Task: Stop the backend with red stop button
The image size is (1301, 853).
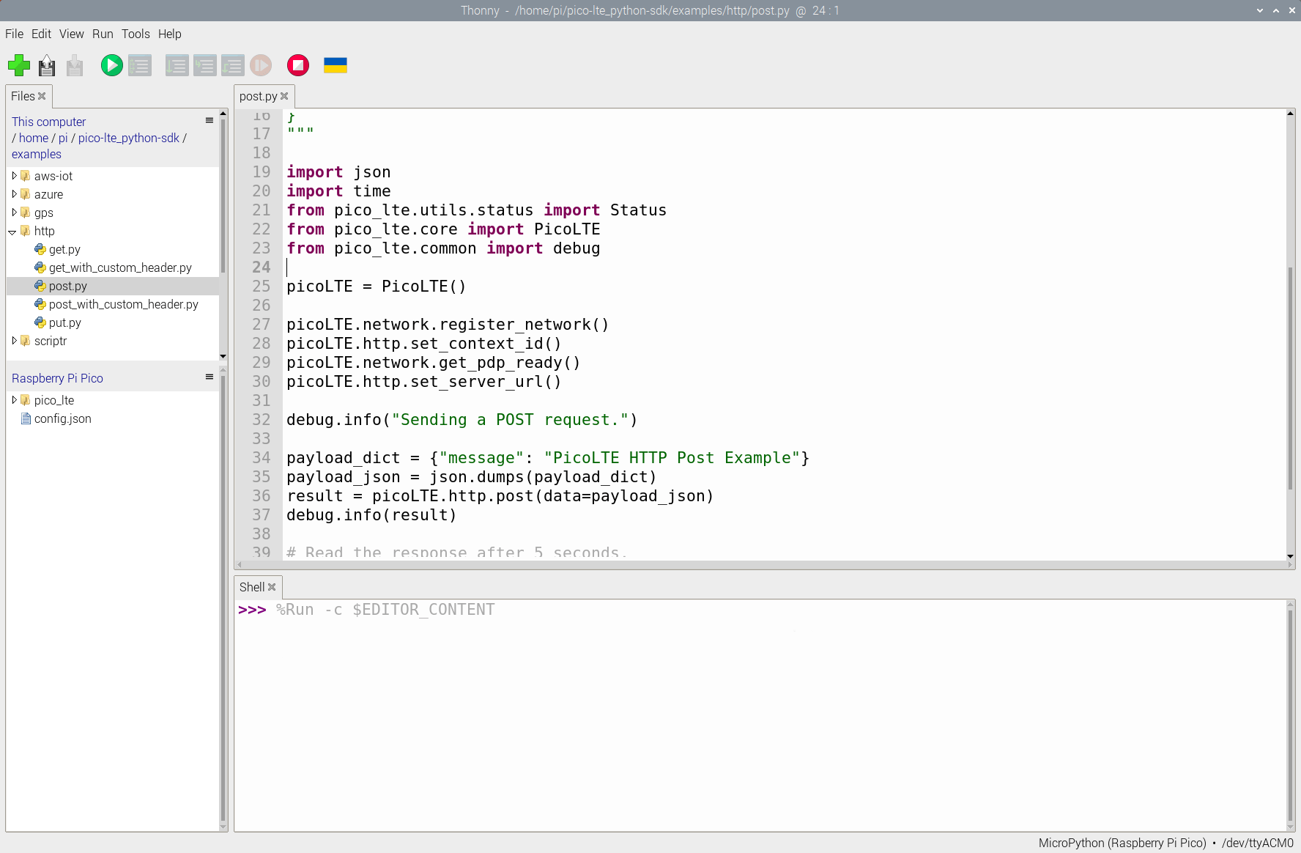Action: [298, 65]
